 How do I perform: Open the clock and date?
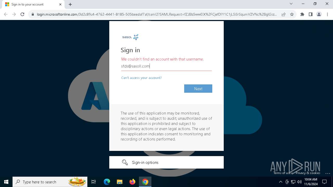coord(311,182)
